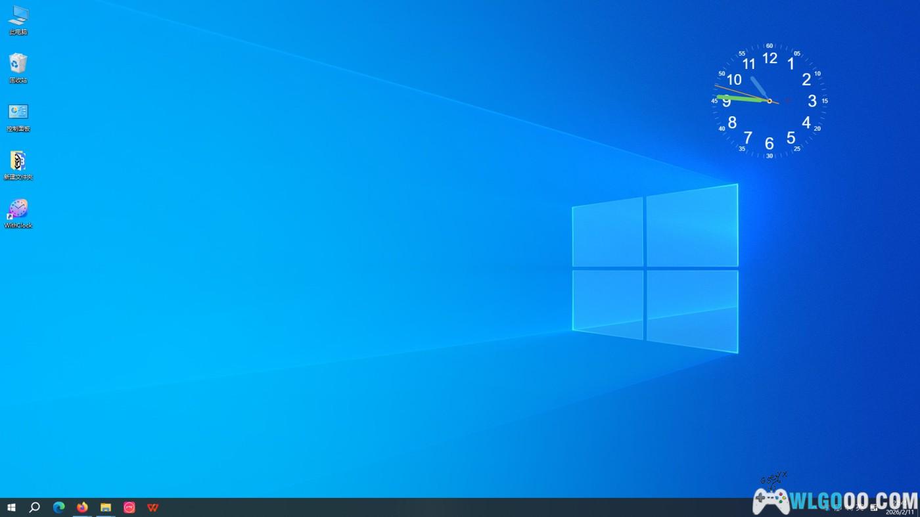Image resolution: width=920 pixels, height=517 pixels.
Task: Launch WPS Office from the taskbar
Action: coord(153,507)
